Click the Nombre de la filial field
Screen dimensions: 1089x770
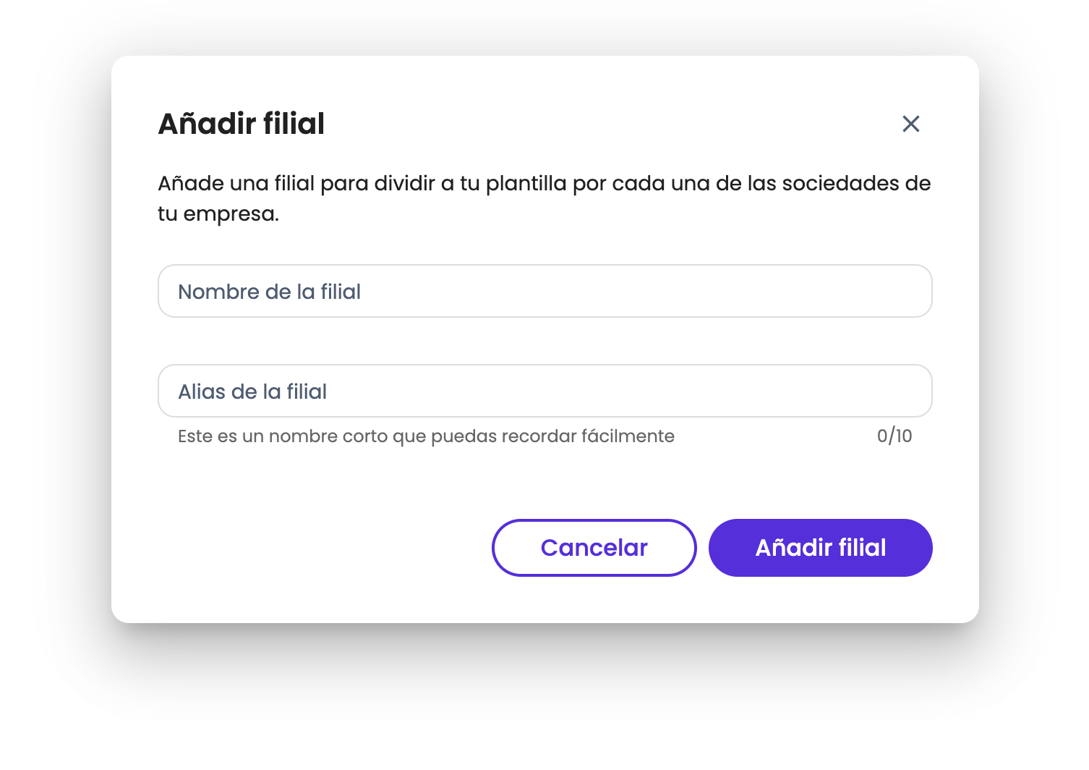pyautogui.click(x=544, y=291)
